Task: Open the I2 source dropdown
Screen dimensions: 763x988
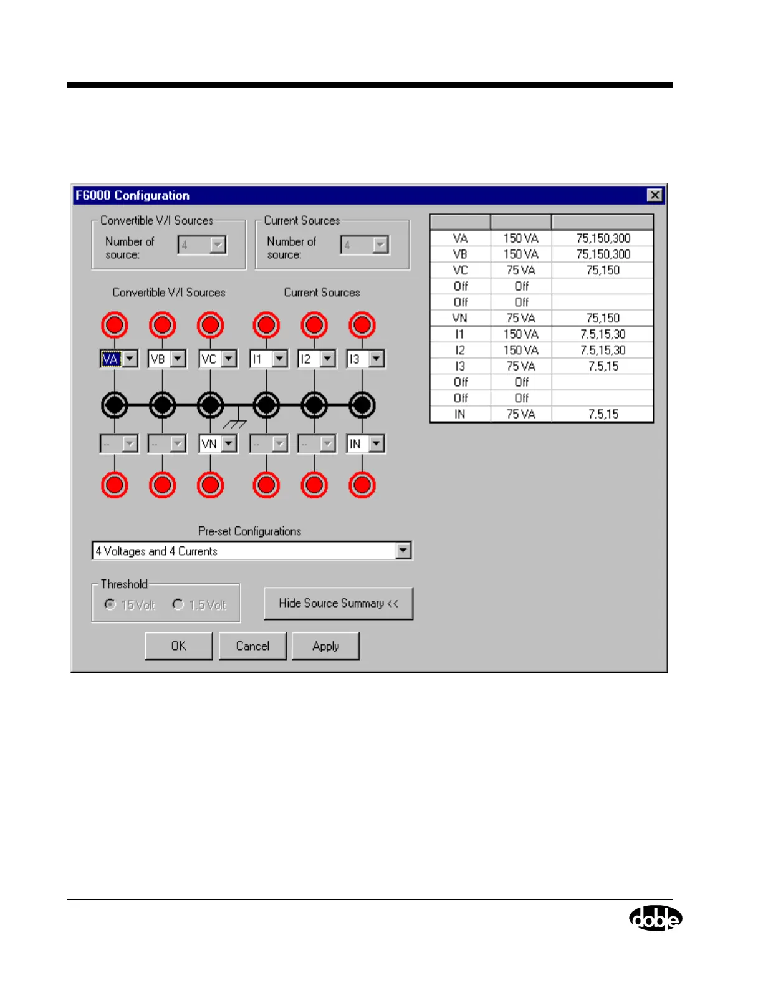Action: [x=328, y=359]
